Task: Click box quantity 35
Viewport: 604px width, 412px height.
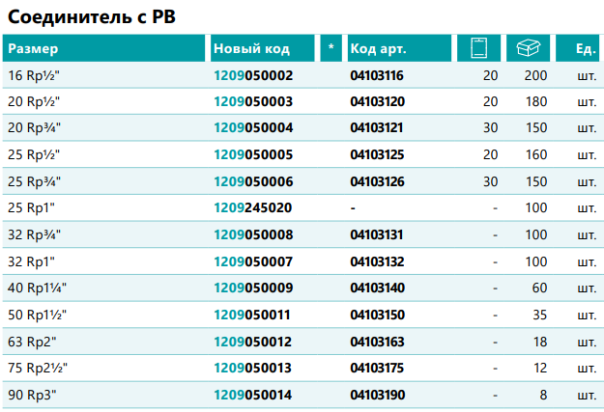Action: click(x=539, y=315)
